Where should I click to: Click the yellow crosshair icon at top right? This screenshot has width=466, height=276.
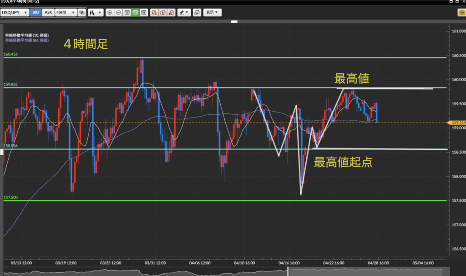[461, 13]
